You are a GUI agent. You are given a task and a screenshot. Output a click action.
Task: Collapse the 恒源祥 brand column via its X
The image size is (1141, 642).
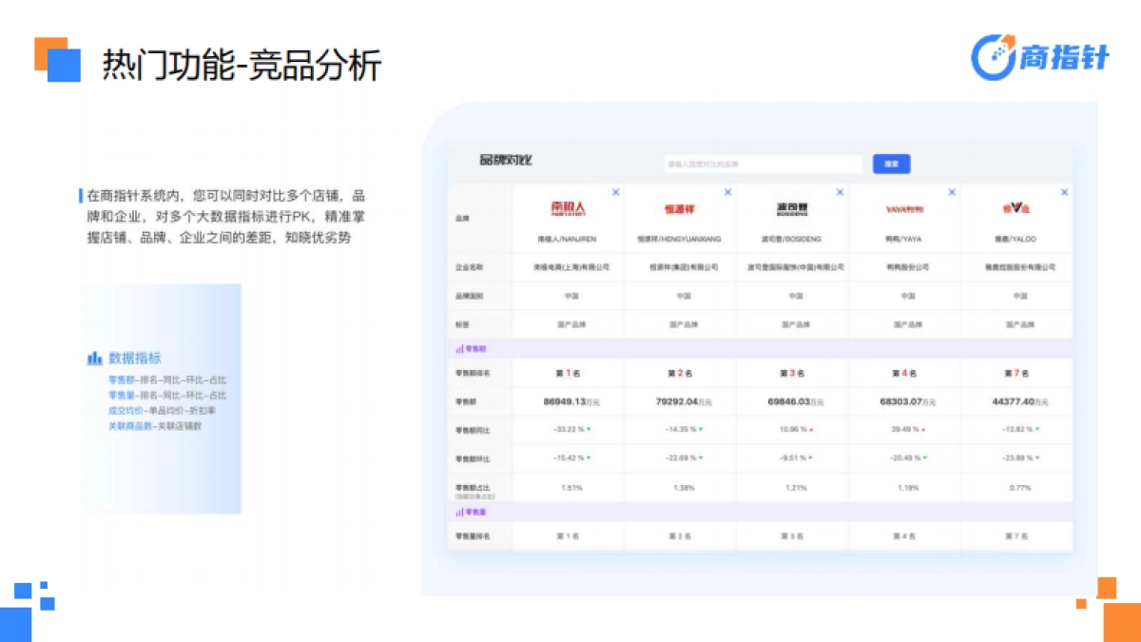[728, 190]
